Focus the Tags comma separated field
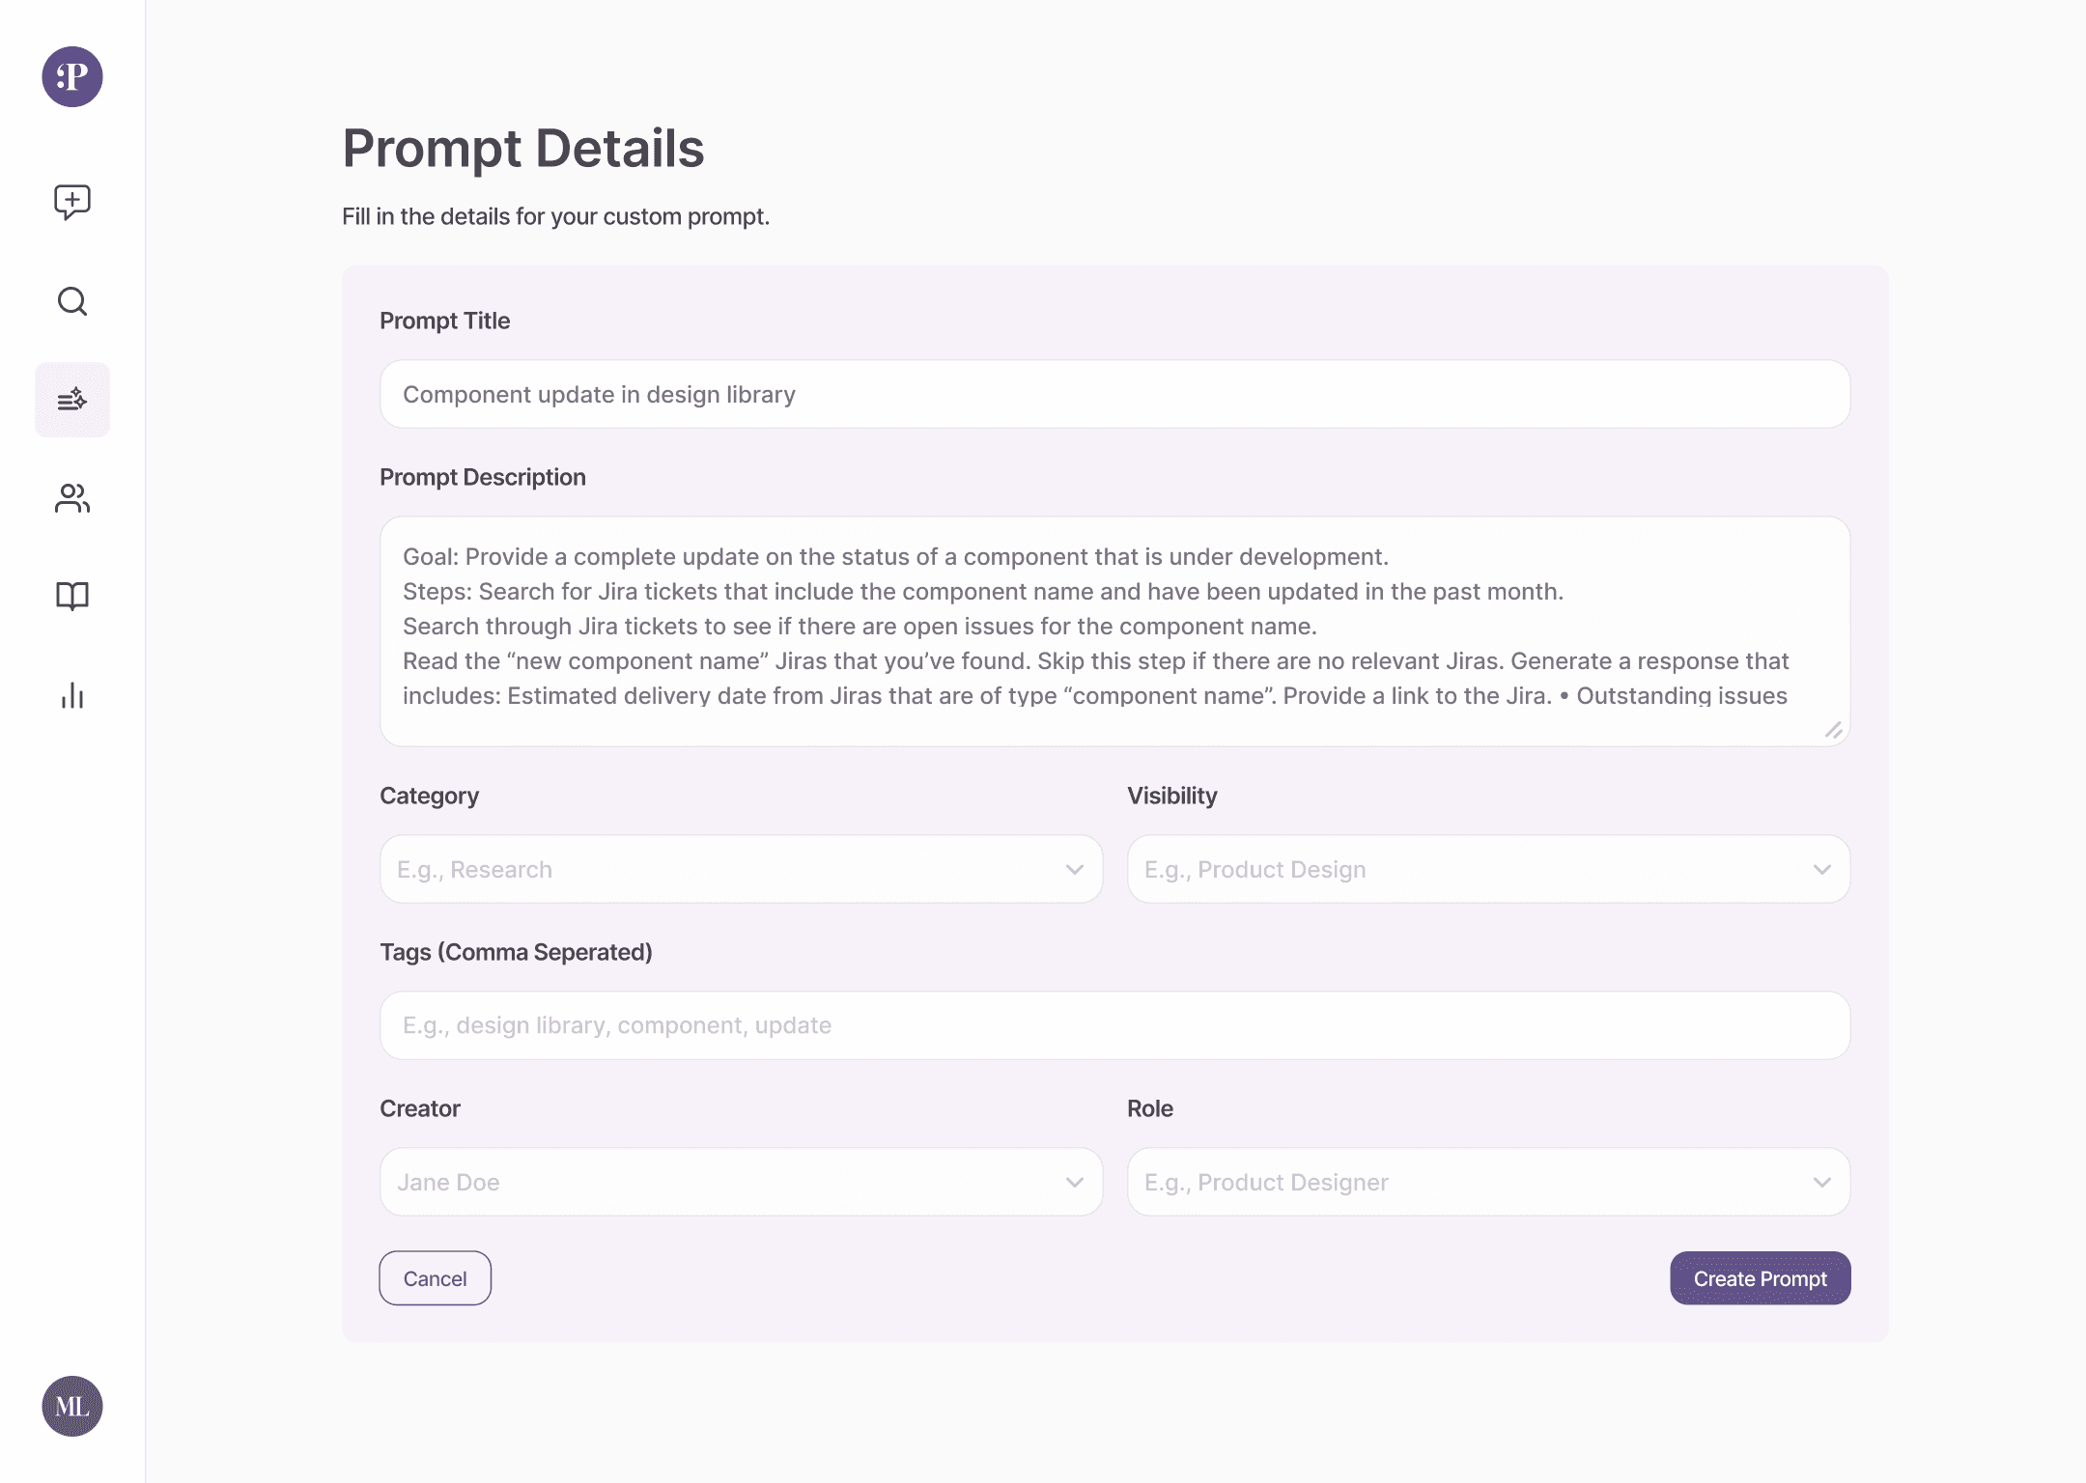The height and width of the screenshot is (1483, 2086). 1114,1025
